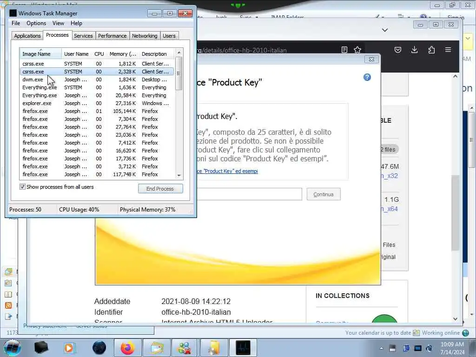This screenshot has height=357, width=476.
Task: Open Task Manager View menu
Action: pyautogui.click(x=58, y=23)
